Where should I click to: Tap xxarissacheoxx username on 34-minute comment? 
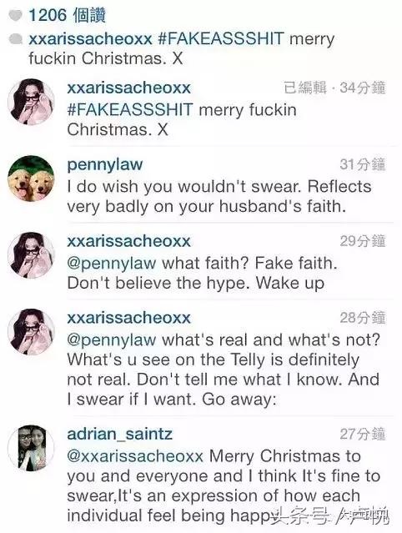[128, 88]
